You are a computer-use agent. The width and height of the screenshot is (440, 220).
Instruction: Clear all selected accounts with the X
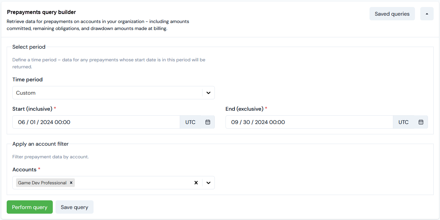[x=196, y=183]
